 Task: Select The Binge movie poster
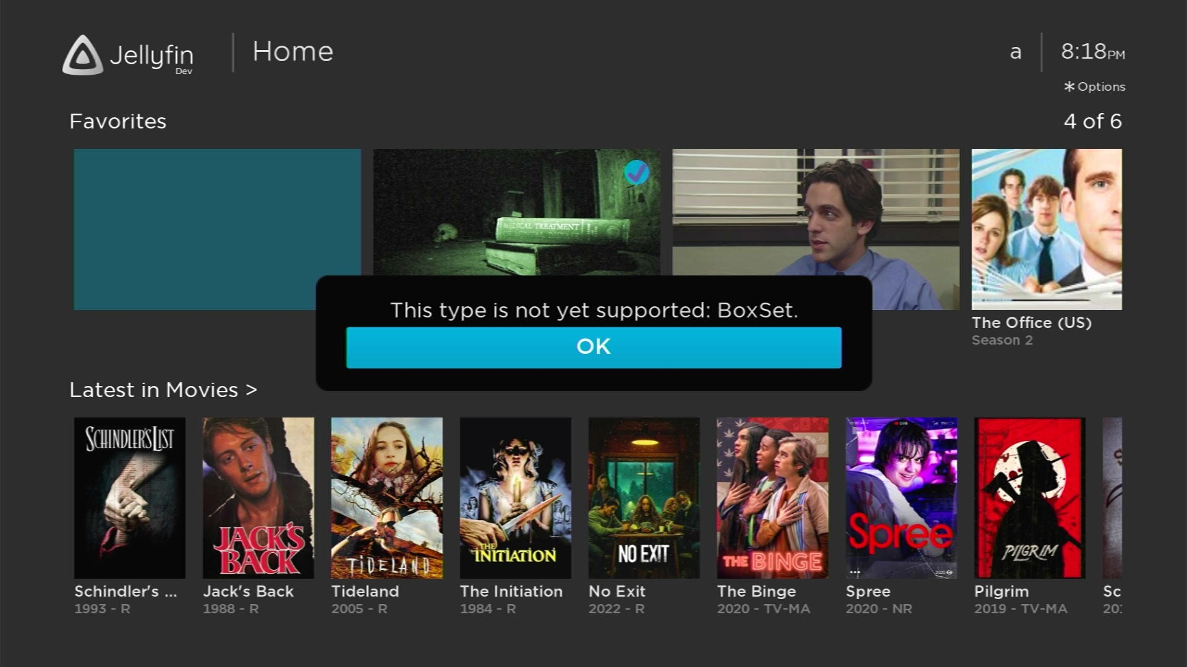pos(773,498)
